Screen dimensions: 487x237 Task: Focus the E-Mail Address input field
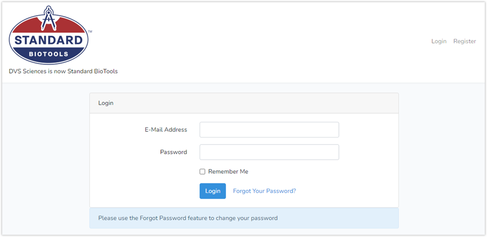point(269,130)
